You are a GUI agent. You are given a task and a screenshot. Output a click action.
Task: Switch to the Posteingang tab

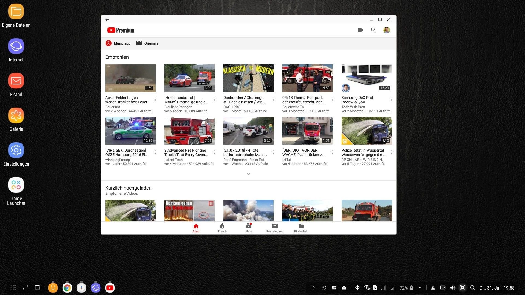275,228
